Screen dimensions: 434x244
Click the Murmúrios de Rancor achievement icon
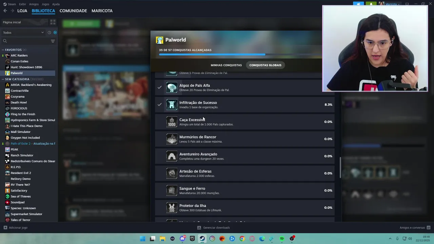click(172, 139)
